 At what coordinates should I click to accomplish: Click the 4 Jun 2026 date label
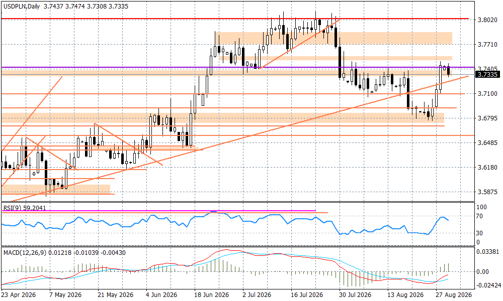pos(161,294)
